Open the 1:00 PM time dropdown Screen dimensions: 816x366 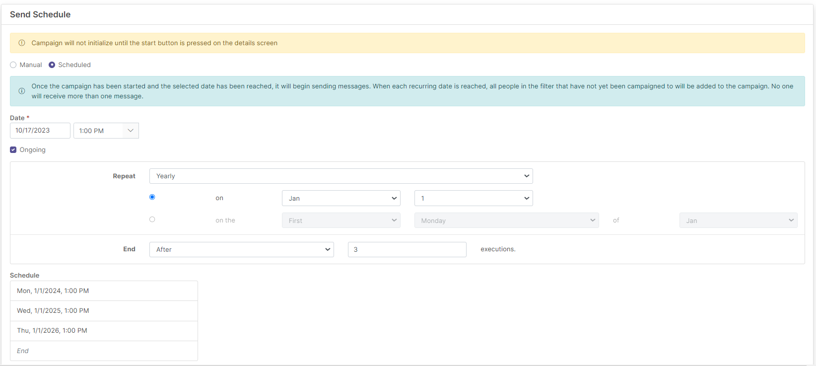point(106,131)
